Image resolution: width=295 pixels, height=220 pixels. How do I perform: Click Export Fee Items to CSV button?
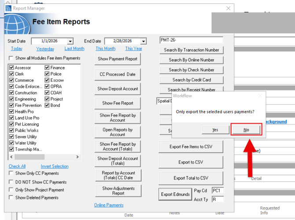(x=191, y=147)
